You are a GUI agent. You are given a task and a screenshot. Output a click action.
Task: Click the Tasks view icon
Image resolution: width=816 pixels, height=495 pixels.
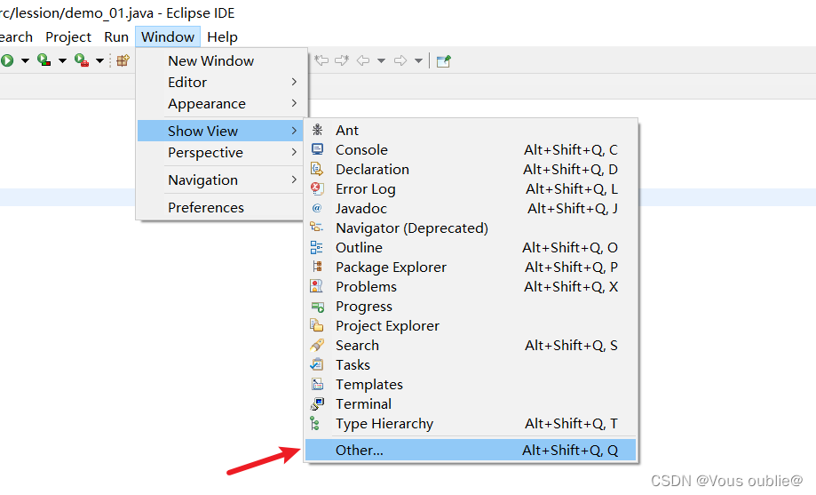[x=317, y=364]
